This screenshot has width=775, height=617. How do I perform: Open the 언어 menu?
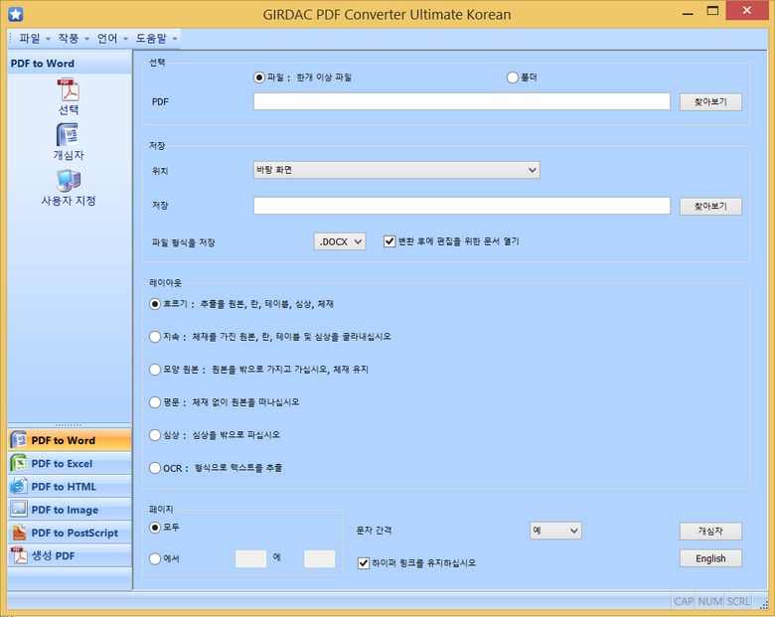pyautogui.click(x=112, y=38)
